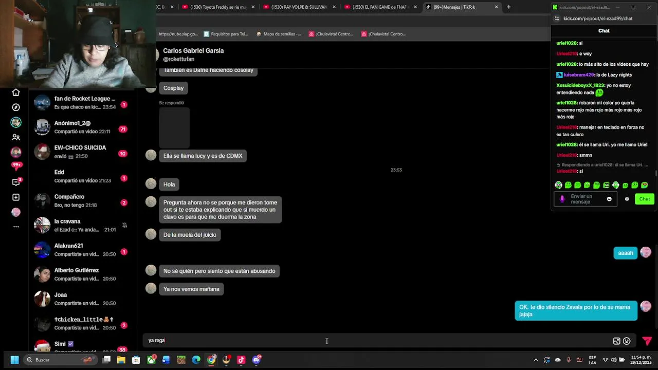Pick the first headphone emote in Kick chat
This screenshot has height=370, width=658.
(x=558, y=185)
